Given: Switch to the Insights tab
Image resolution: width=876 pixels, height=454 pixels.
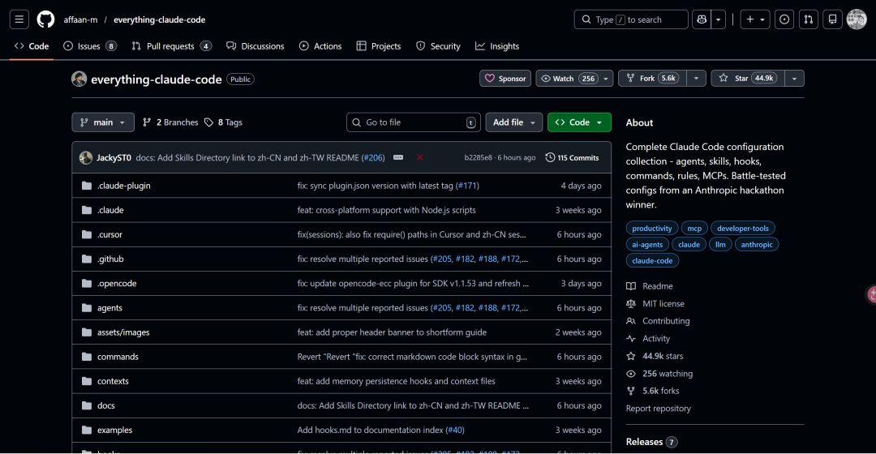Looking at the screenshot, I should [x=497, y=46].
